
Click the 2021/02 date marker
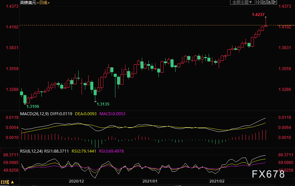[217, 181]
